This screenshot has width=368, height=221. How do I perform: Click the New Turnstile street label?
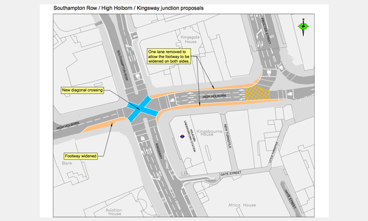[x=227, y=136]
